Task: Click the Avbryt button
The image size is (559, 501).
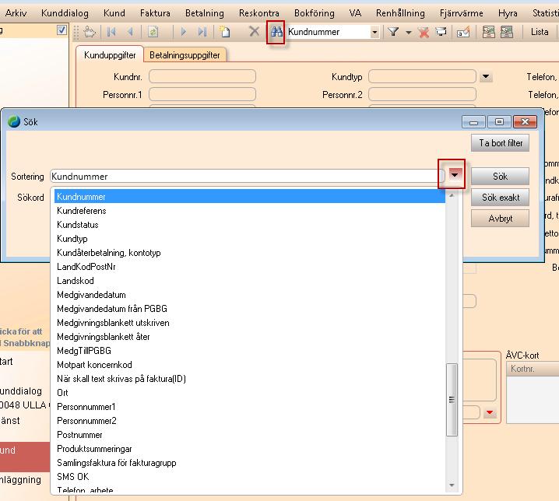Action: tap(500, 219)
